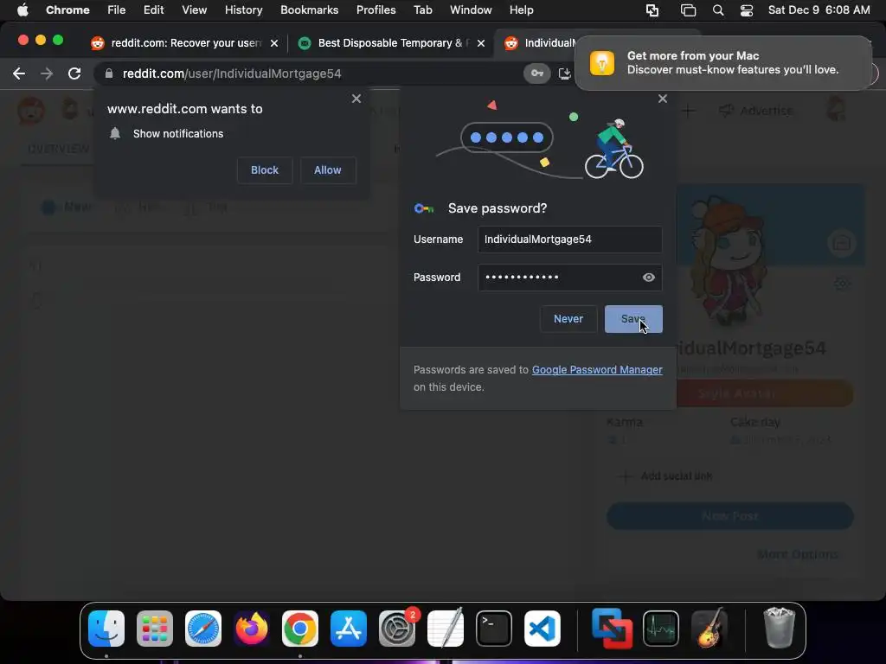Open Finder from the dock
The image size is (886, 664).
point(106,629)
